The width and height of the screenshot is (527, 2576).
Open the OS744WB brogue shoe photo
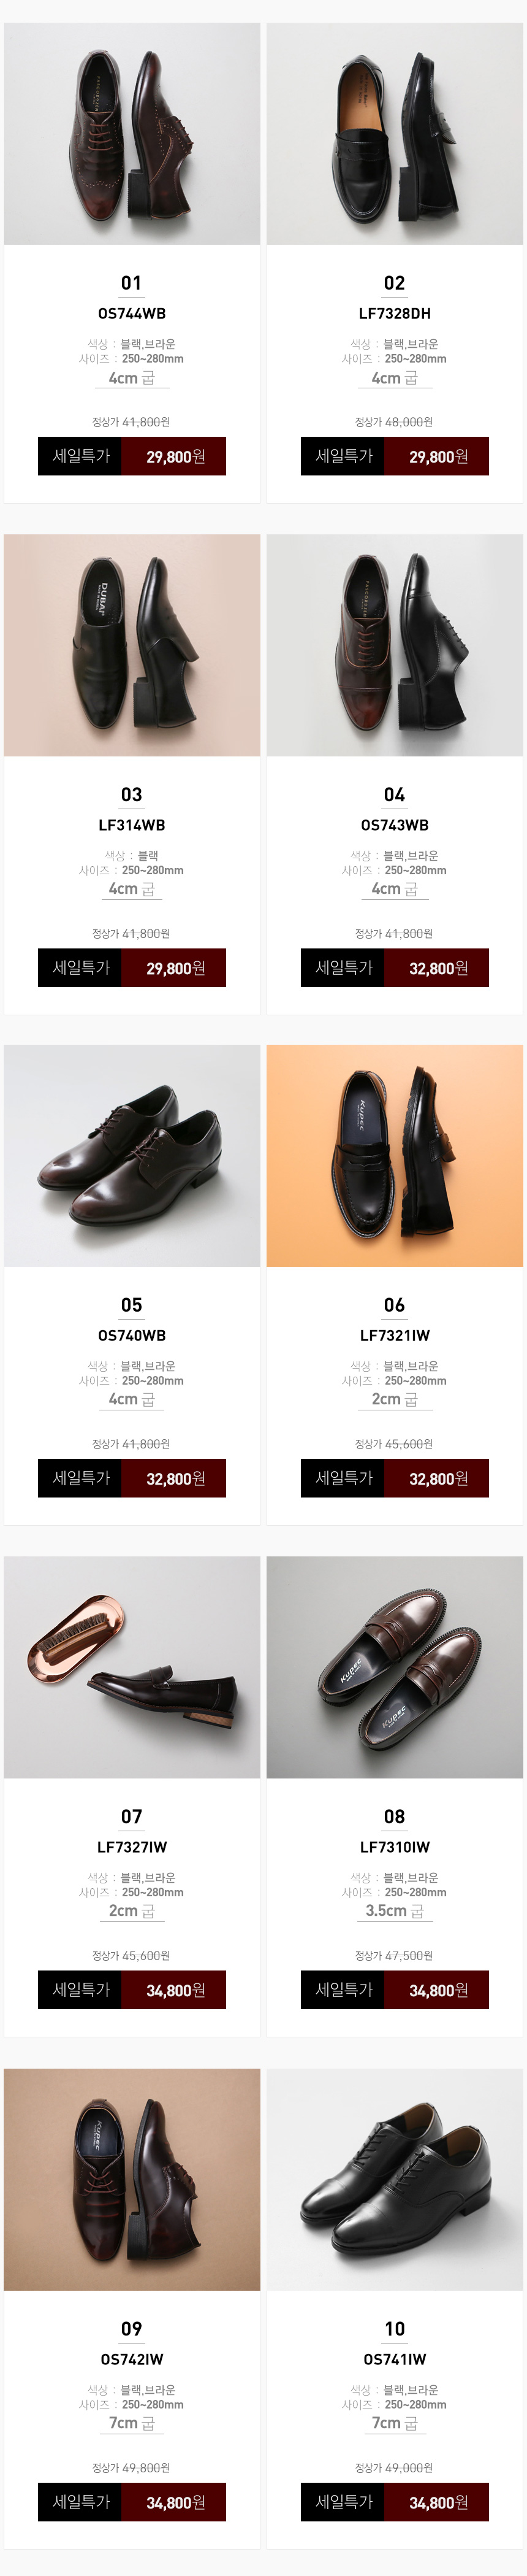pos(132,134)
